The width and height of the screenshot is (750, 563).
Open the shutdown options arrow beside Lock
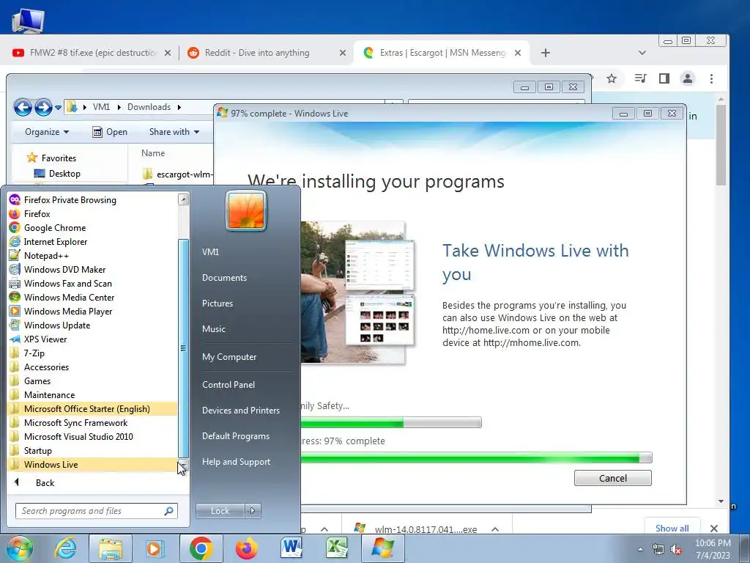[x=253, y=511]
